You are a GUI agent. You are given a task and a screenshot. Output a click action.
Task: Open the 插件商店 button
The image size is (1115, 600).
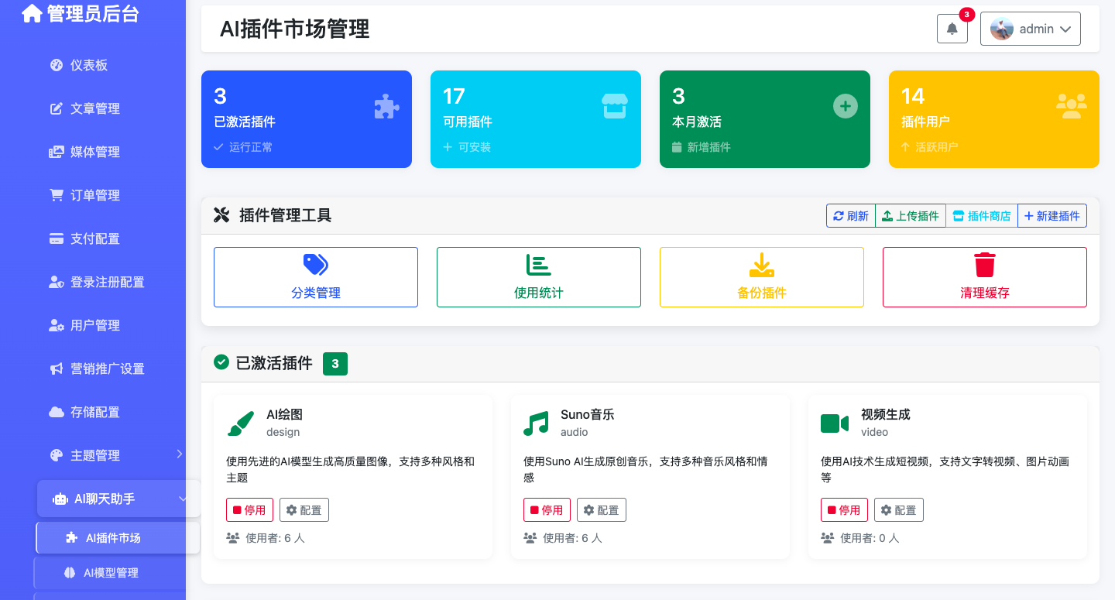(982, 216)
